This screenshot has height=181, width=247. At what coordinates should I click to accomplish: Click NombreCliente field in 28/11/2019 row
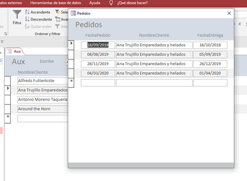pos(154,64)
